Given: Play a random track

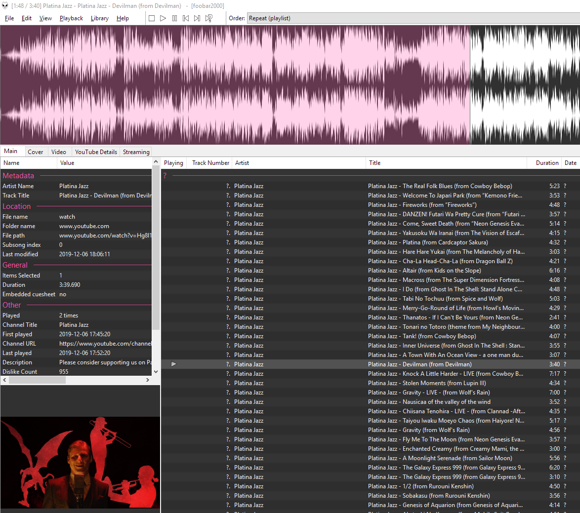Looking at the screenshot, I should click(x=209, y=18).
